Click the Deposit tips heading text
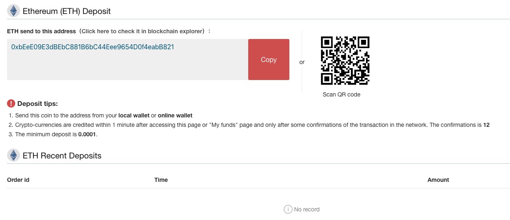510x220 pixels. (x=37, y=104)
